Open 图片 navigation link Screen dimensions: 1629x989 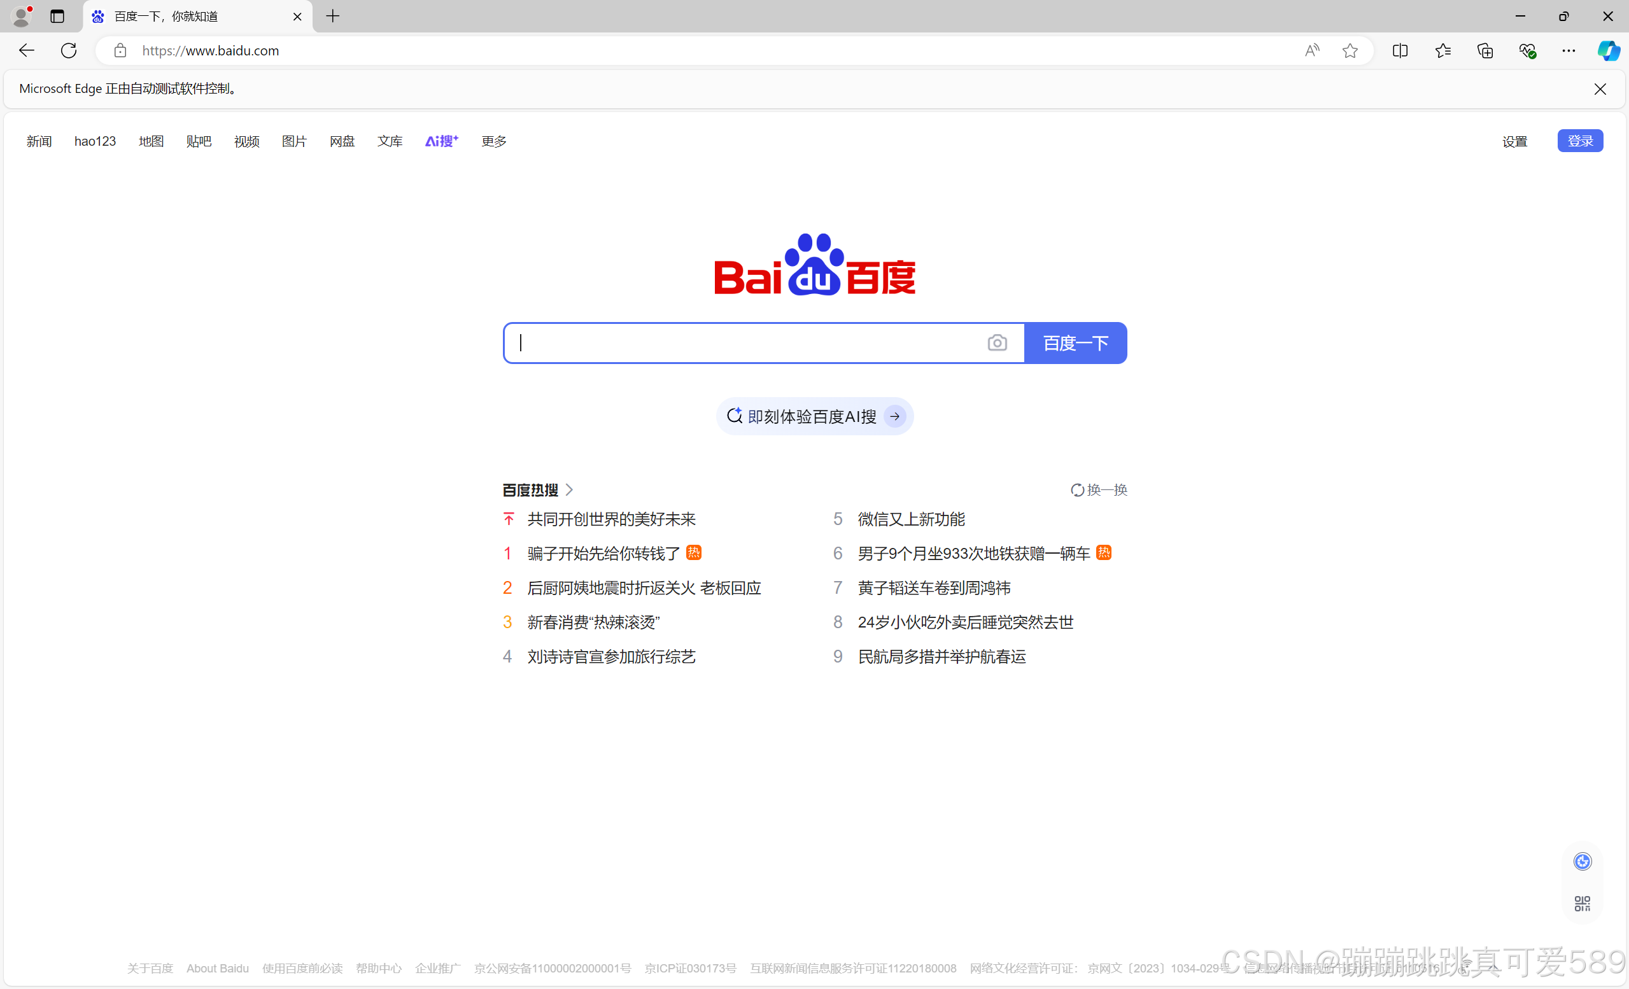(x=294, y=141)
